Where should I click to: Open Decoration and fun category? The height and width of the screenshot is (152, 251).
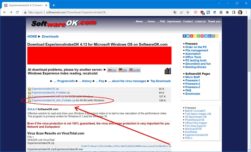point(198,64)
